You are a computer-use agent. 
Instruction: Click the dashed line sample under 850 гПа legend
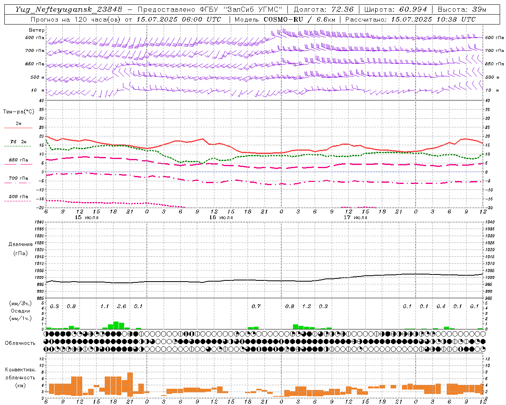click(x=18, y=164)
